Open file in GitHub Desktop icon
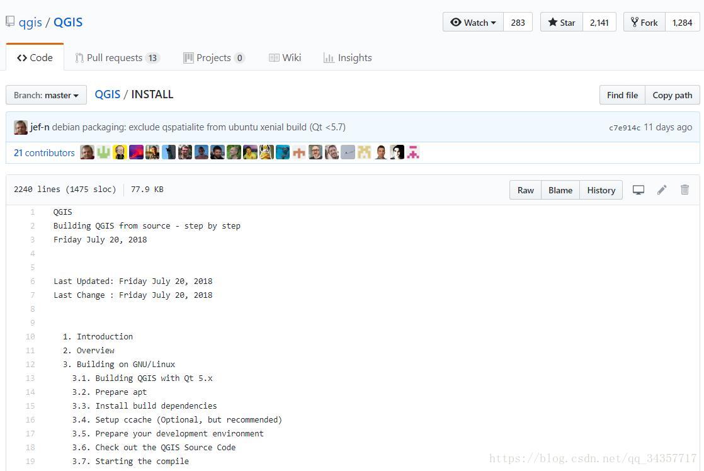This screenshot has height=471, width=704. point(638,190)
